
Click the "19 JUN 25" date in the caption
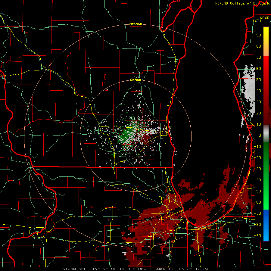(x=181, y=269)
